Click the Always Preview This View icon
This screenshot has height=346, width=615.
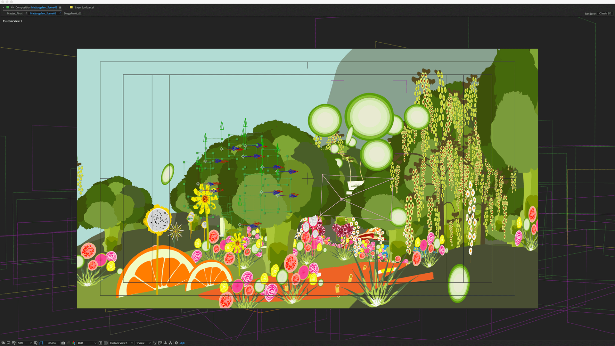point(3,343)
